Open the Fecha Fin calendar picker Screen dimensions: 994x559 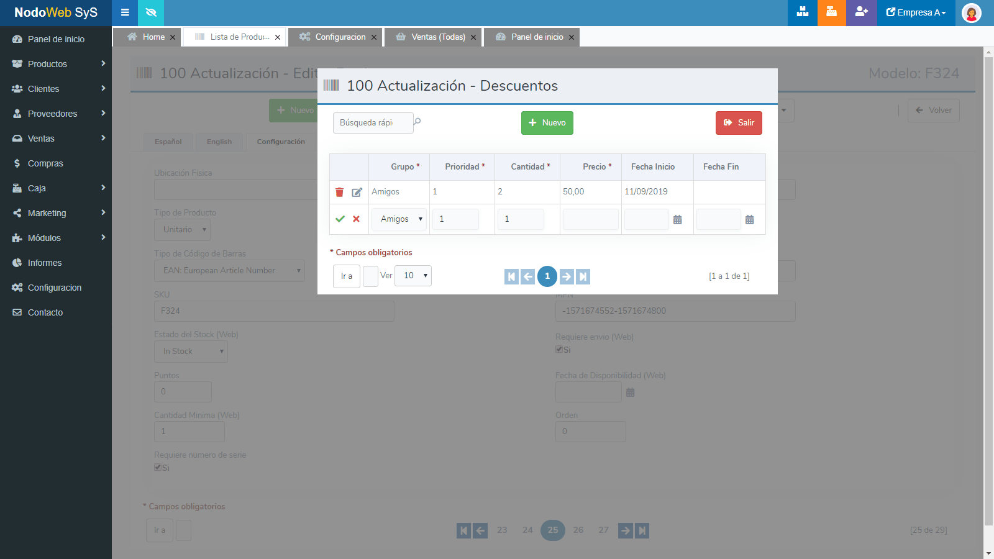[749, 219]
